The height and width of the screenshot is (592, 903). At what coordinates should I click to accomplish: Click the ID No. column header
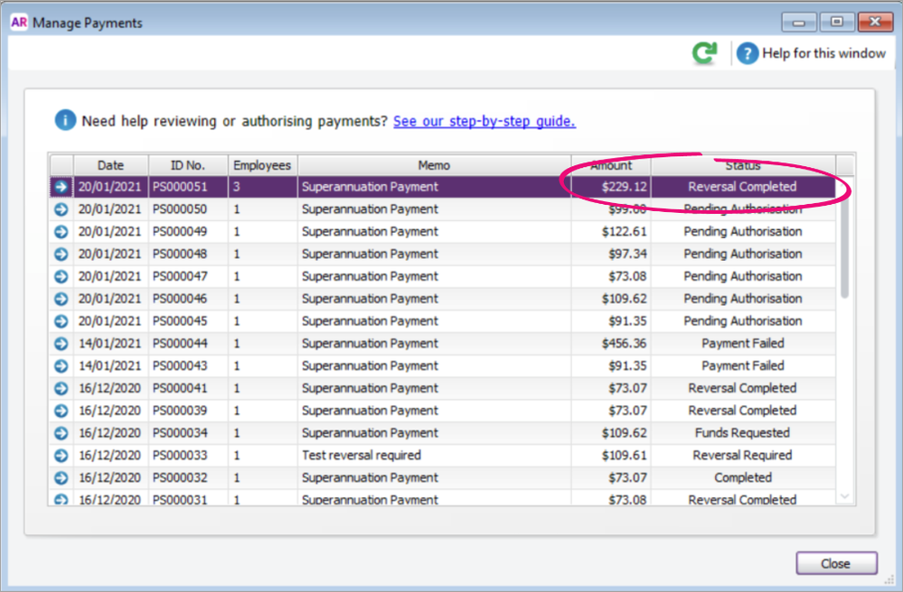click(x=188, y=165)
